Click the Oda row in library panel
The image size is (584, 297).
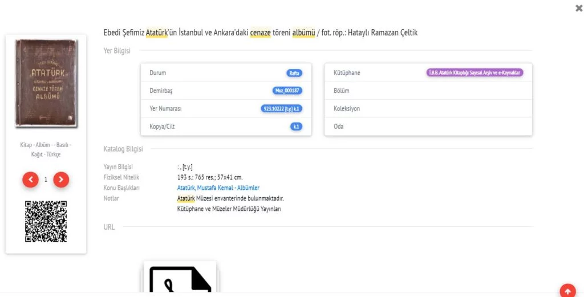[x=428, y=127]
